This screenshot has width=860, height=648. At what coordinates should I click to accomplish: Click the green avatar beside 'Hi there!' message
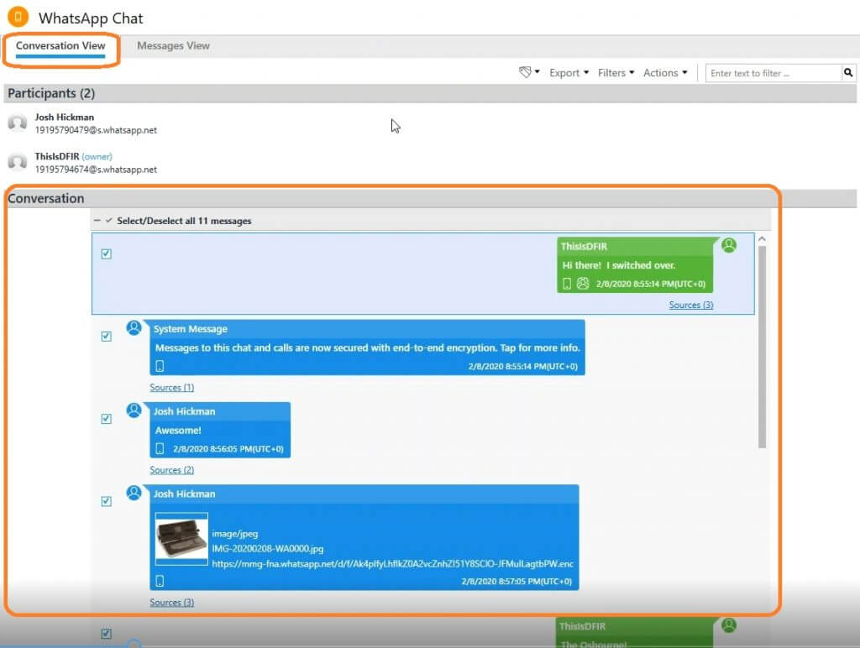pos(729,245)
